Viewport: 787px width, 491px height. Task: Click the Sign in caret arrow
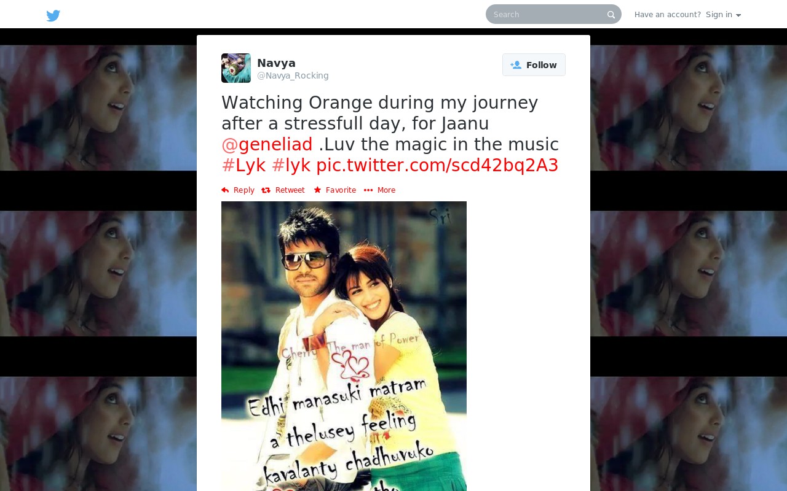click(x=738, y=15)
